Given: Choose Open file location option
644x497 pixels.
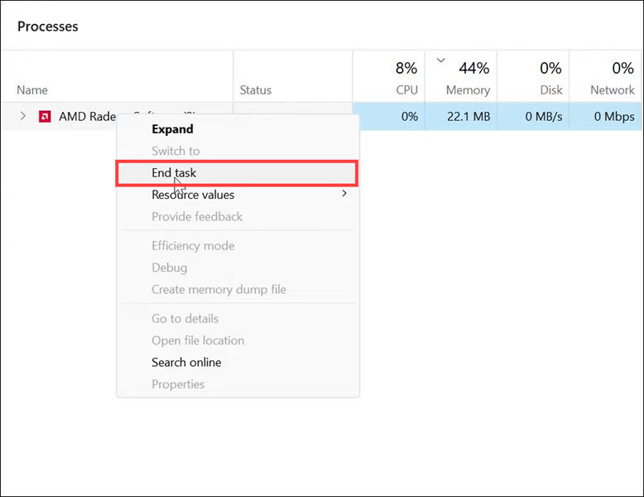Looking at the screenshot, I should tap(198, 340).
